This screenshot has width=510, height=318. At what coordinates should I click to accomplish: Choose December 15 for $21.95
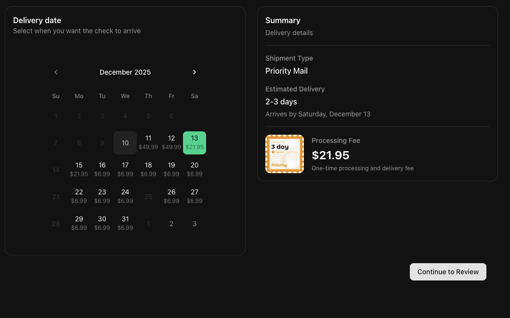(79, 169)
